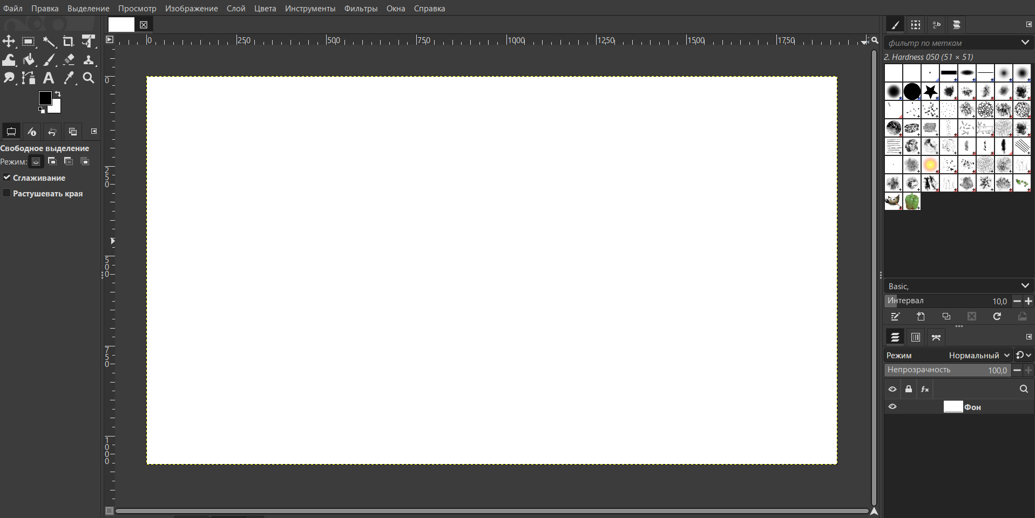Open the фильтр по меткам dropdown arrow
The image size is (1035, 518).
pyautogui.click(x=1025, y=43)
